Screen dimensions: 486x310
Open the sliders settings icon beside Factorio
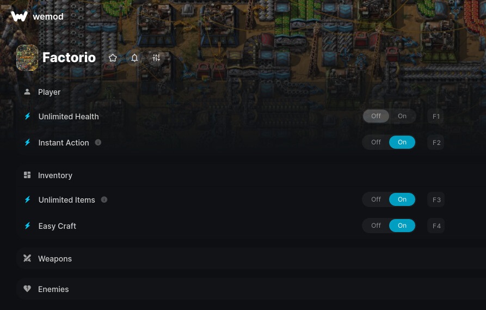click(x=156, y=58)
